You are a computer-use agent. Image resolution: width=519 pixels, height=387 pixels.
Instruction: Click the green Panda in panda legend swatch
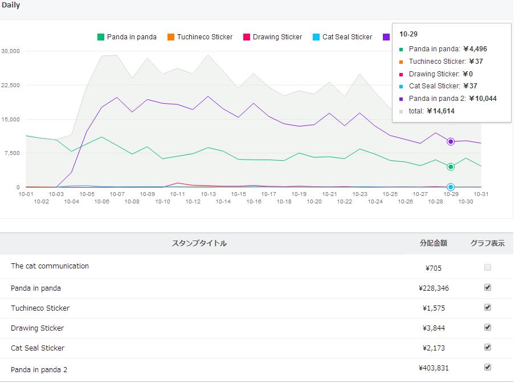tap(101, 37)
